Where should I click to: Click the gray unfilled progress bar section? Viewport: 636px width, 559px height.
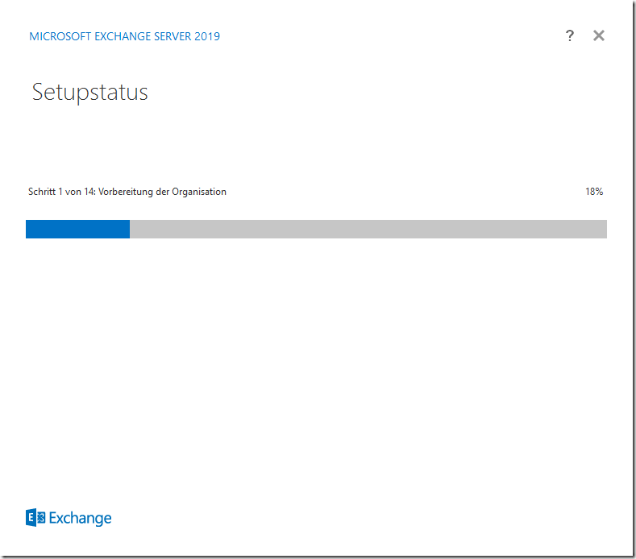point(368,230)
